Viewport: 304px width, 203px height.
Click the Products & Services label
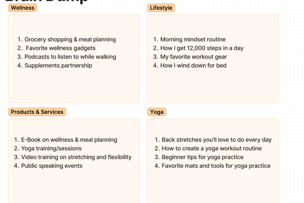pyautogui.click(x=37, y=112)
